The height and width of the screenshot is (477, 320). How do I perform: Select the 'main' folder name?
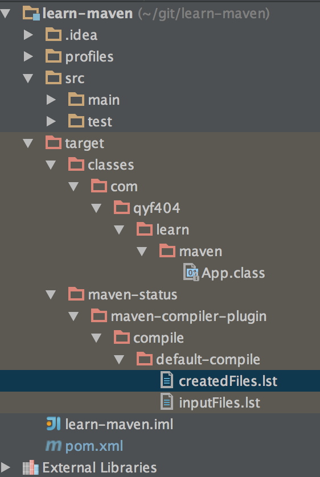click(104, 100)
